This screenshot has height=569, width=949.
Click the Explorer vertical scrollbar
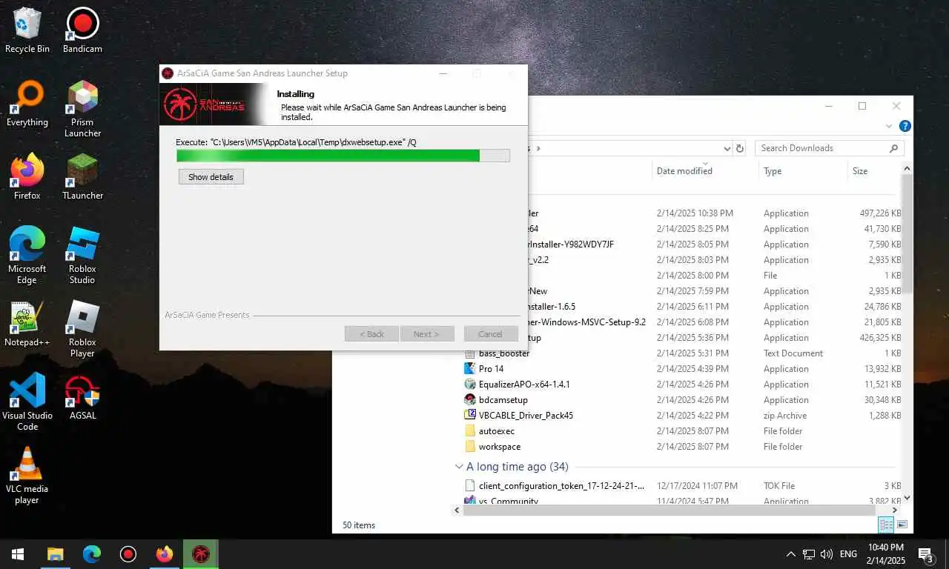(x=907, y=233)
